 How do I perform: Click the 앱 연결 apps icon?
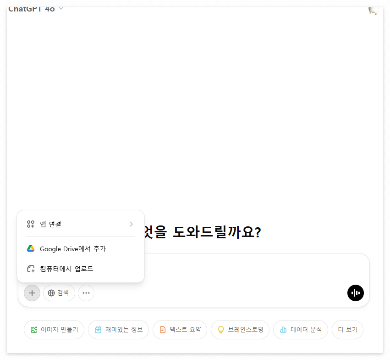[30, 224]
